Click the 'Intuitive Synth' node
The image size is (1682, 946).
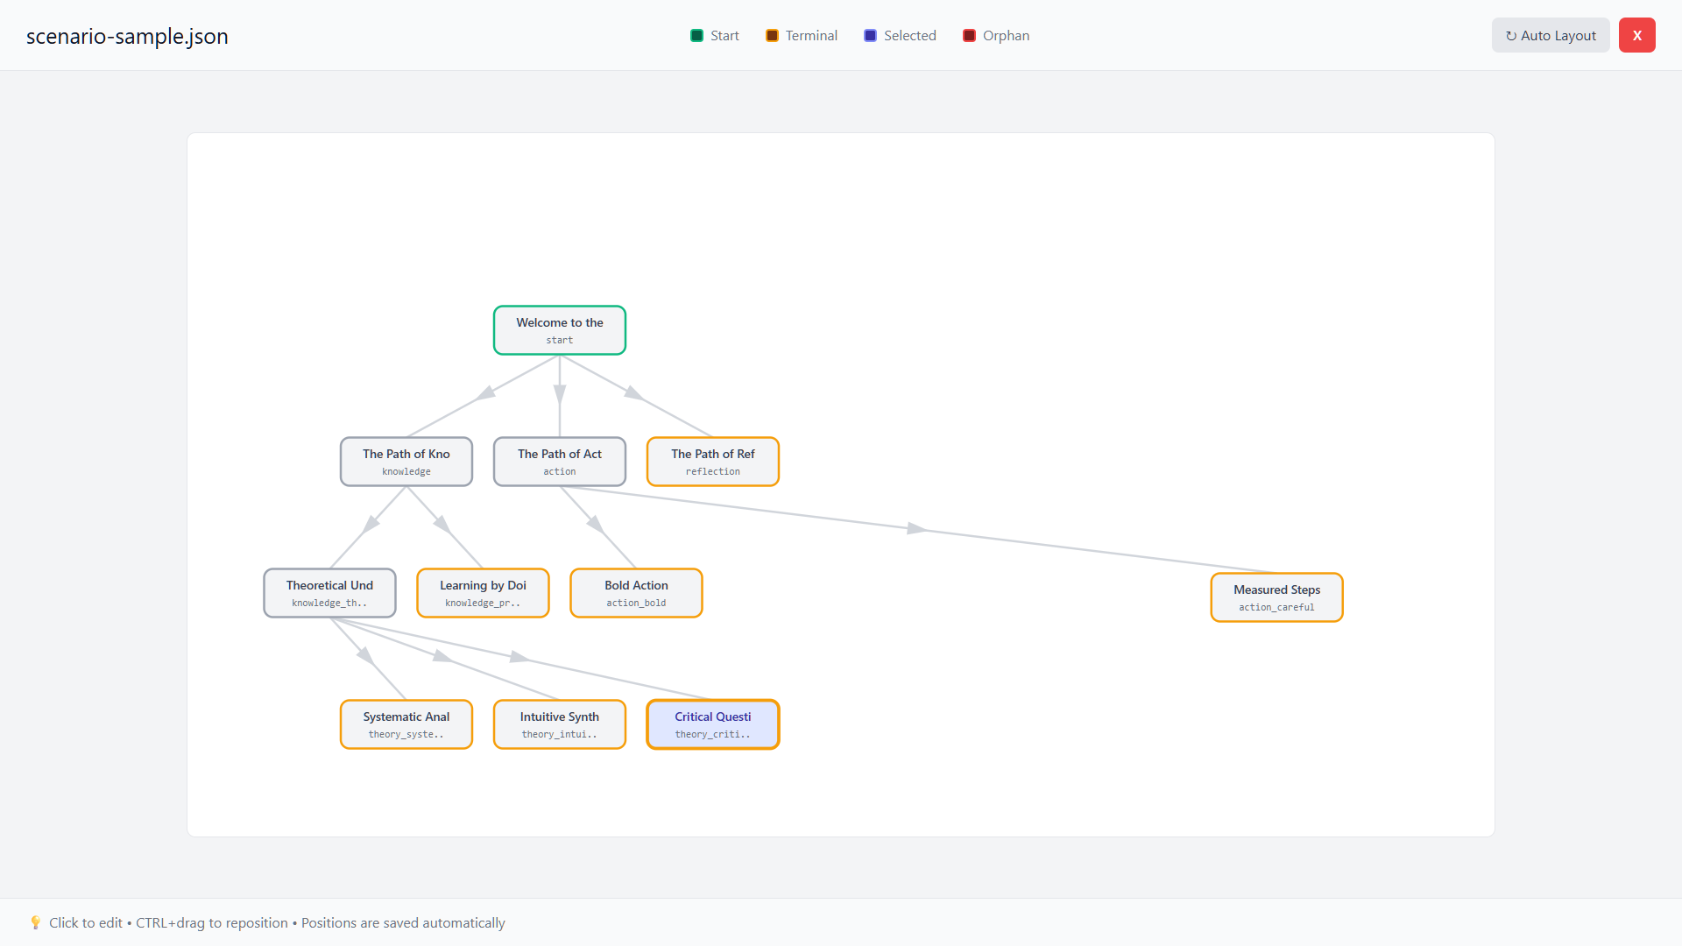pos(559,724)
